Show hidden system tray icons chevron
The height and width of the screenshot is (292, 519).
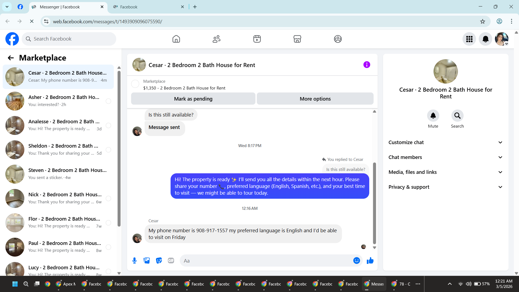click(450, 284)
